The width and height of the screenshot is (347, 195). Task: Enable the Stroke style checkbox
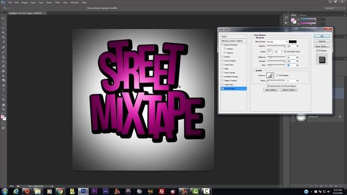pyautogui.click(x=223, y=57)
